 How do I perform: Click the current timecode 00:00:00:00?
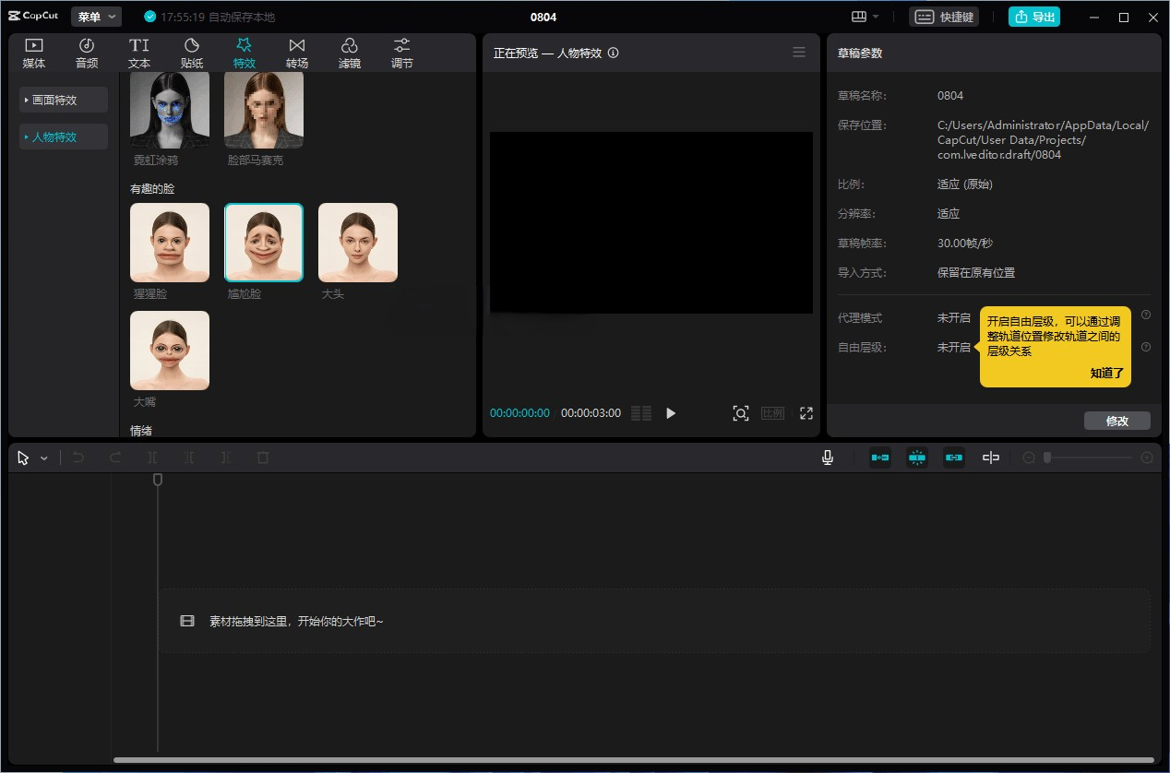coord(519,413)
